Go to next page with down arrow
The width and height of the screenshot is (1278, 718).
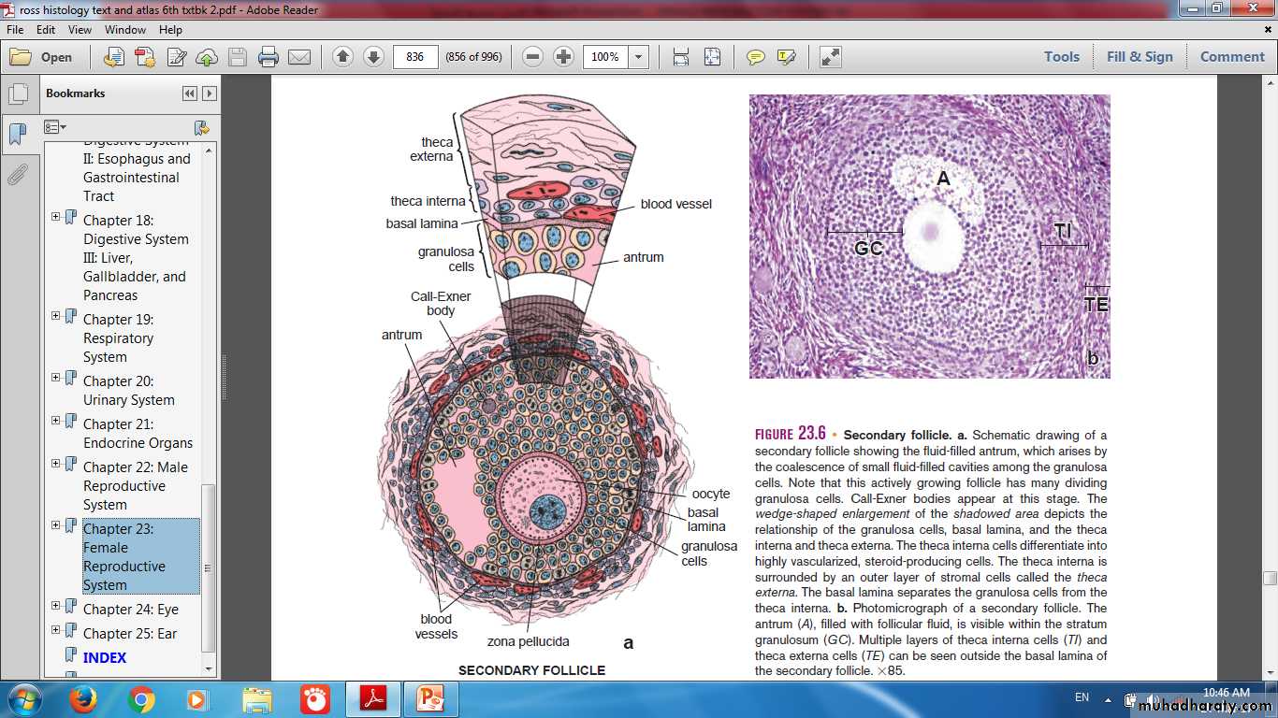(x=373, y=57)
